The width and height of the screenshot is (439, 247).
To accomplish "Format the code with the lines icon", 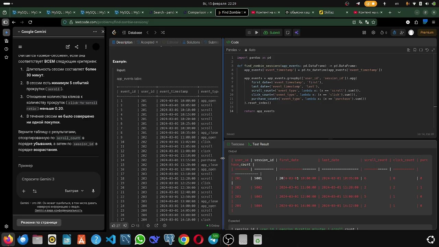I will [x=408, y=50].
